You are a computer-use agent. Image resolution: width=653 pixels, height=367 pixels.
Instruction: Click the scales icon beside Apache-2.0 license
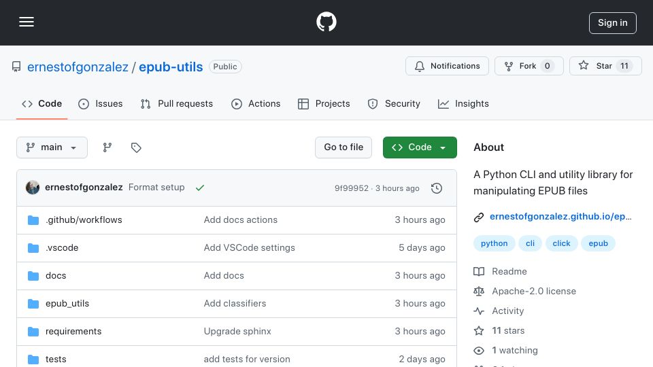point(479,292)
